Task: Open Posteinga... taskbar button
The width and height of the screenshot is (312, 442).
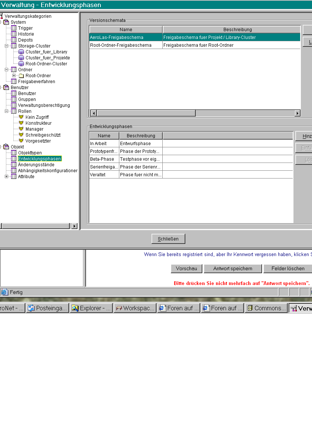Action: [47, 308]
